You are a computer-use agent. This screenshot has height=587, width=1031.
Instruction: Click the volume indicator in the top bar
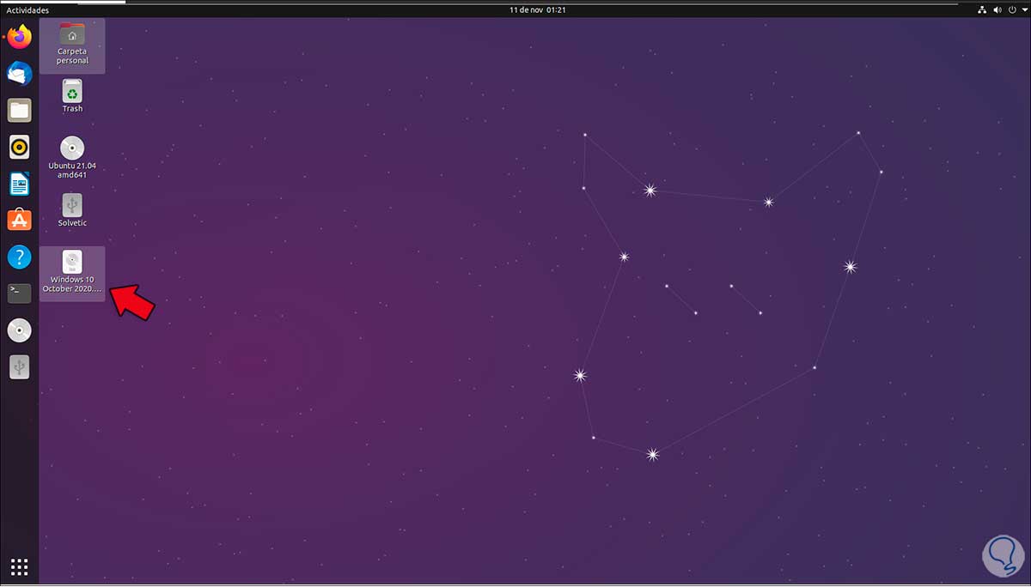(x=997, y=9)
